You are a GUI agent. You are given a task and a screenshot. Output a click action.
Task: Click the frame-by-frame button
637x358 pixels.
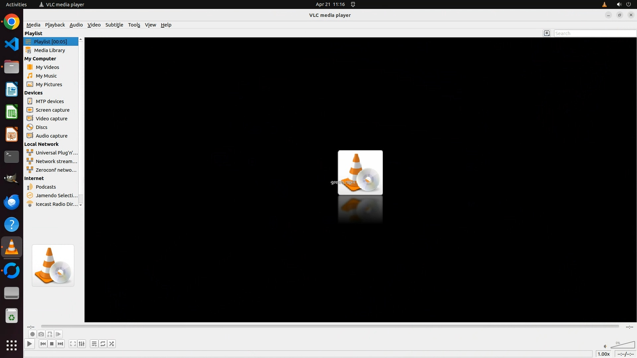tap(58, 334)
